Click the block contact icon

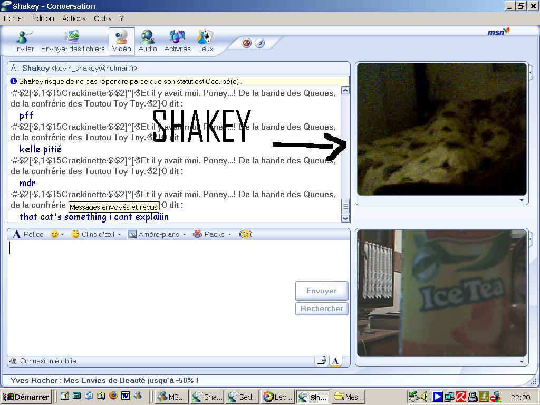(x=246, y=43)
